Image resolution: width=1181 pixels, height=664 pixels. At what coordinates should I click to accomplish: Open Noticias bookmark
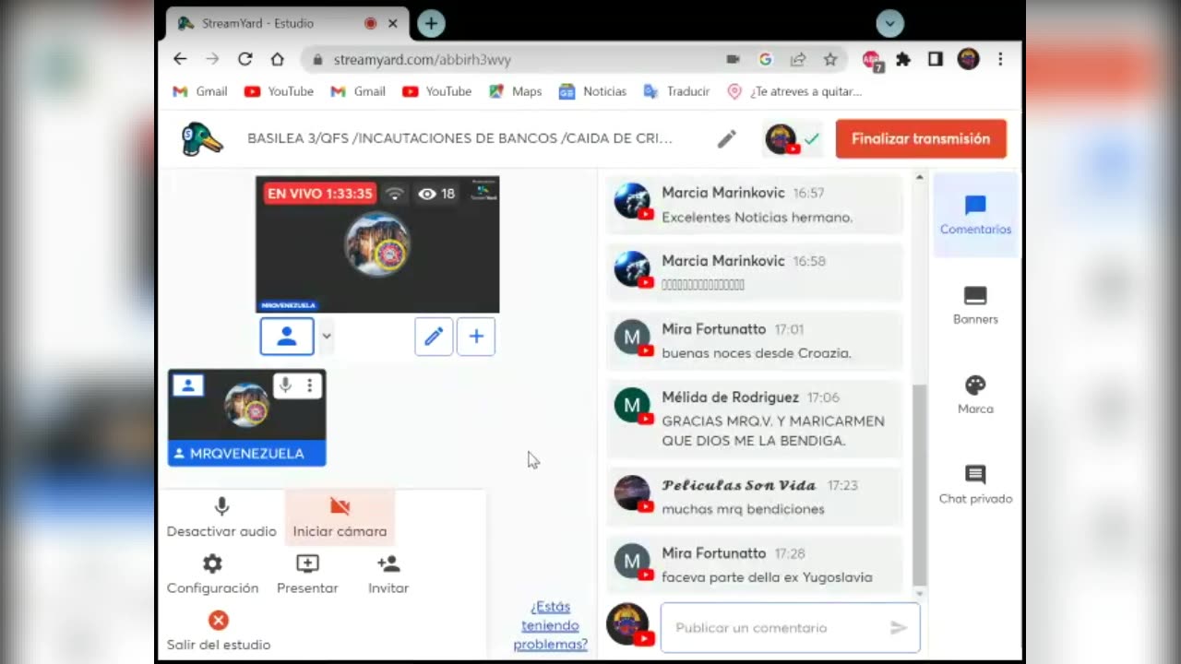coord(592,91)
